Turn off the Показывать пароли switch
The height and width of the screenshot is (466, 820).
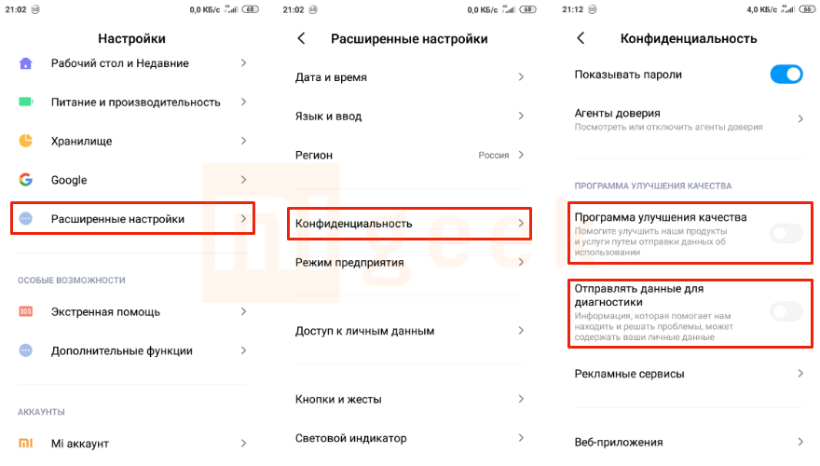pos(786,75)
